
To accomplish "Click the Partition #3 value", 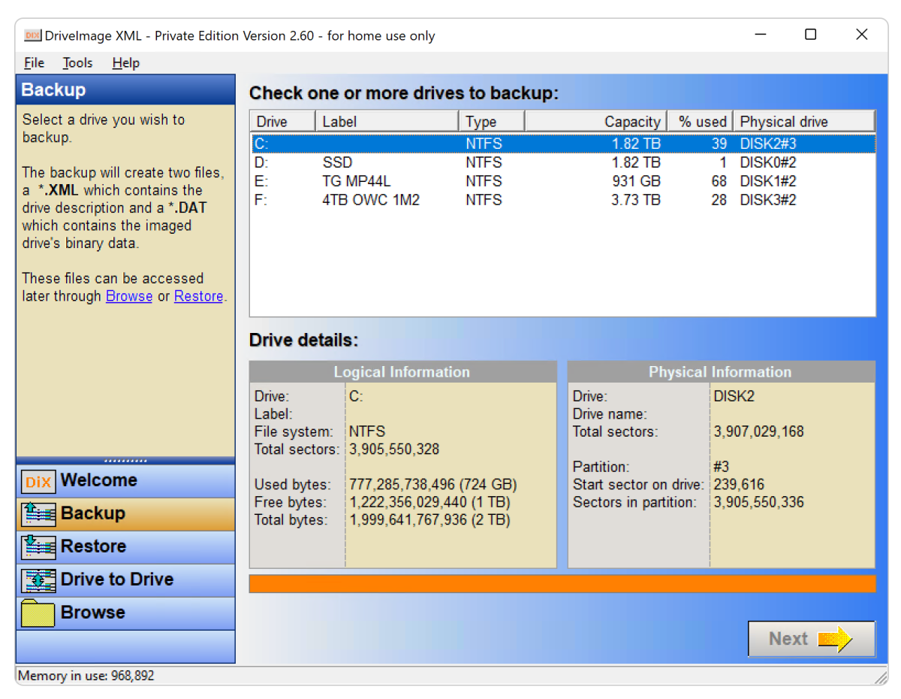I will tap(721, 468).
